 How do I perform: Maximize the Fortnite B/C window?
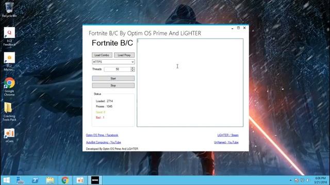(238, 28)
